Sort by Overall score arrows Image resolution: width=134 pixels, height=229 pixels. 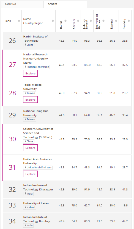65,21
